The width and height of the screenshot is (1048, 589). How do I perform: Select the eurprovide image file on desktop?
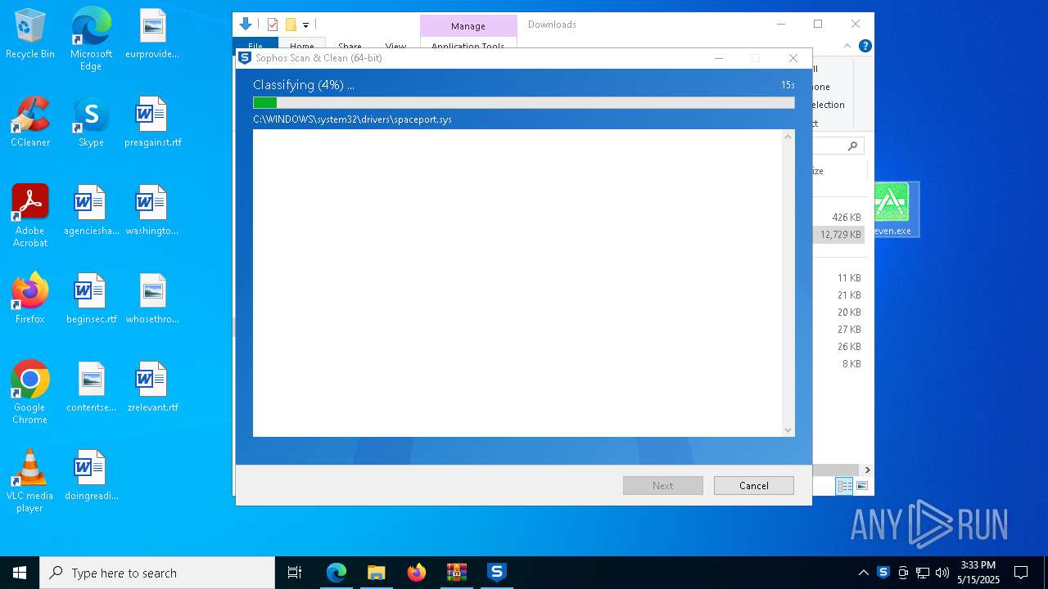(x=152, y=34)
